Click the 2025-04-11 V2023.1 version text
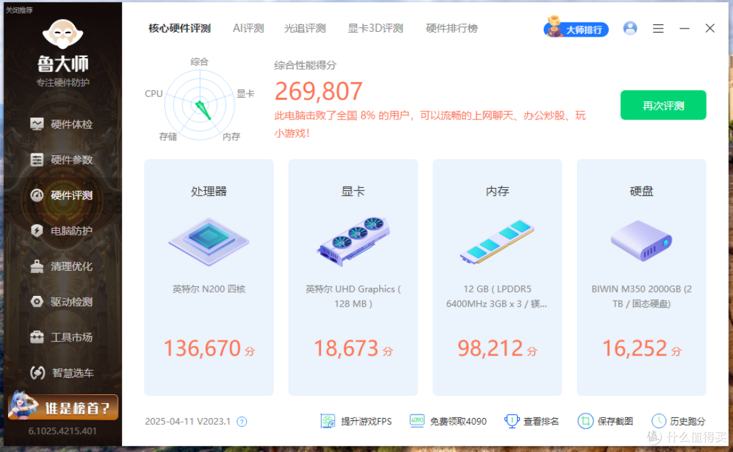The image size is (733, 452). coord(187,421)
